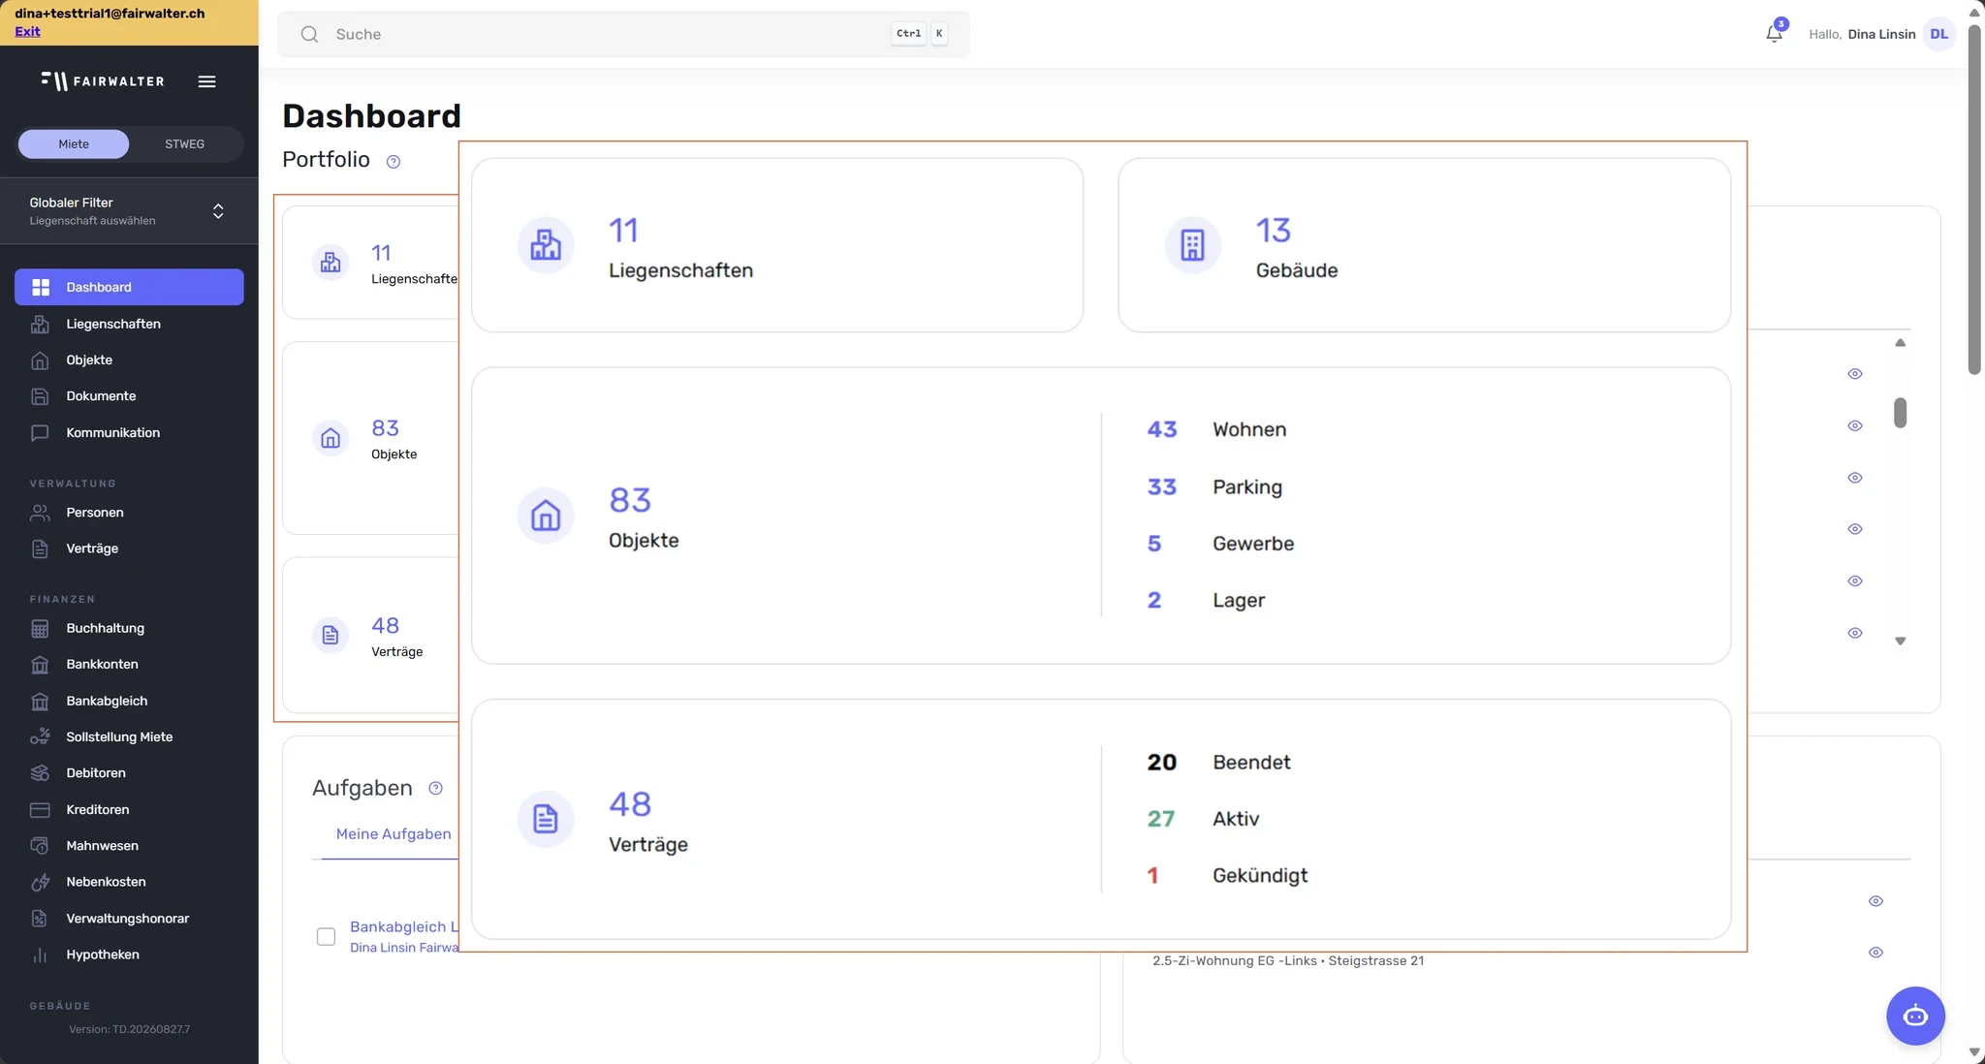1985x1064 pixels.
Task: Launch the chatbot assistant button
Action: (x=1915, y=1016)
